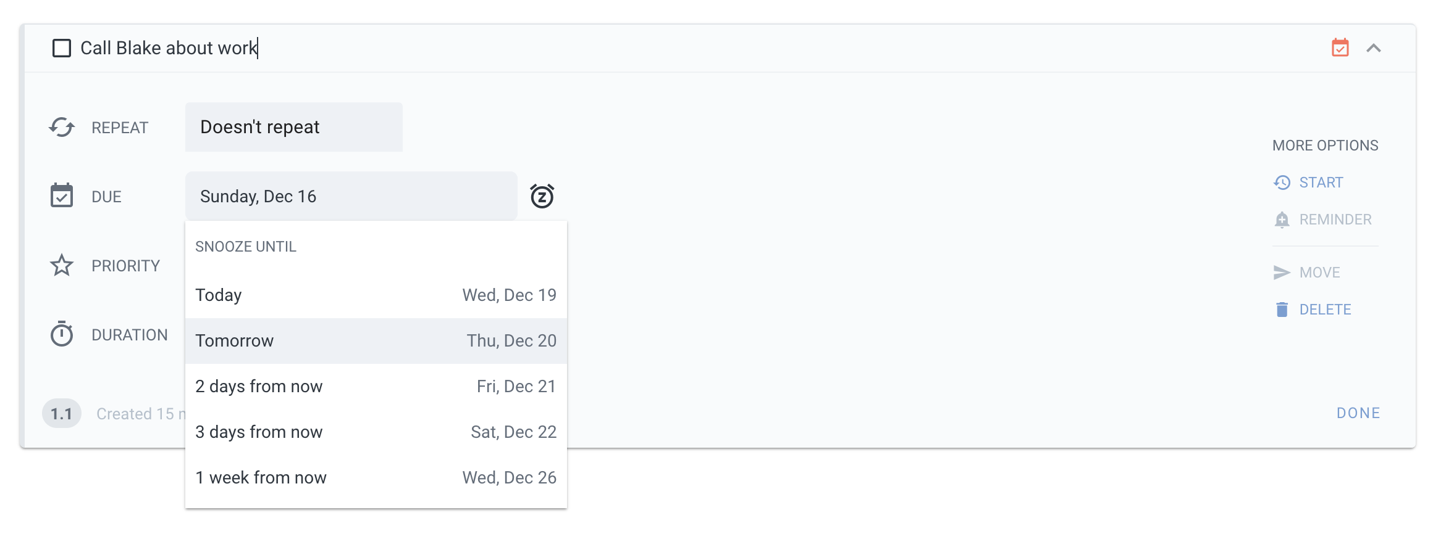Open the due date calendar icon
The height and width of the screenshot is (555, 1433).
point(61,196)
